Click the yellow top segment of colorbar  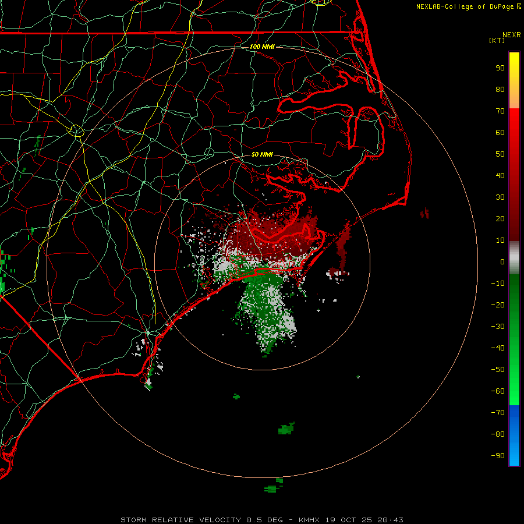pyautogui.click(x=514, y=80)
